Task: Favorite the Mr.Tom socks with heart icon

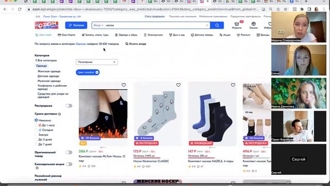Action: [x=124, y=85]
